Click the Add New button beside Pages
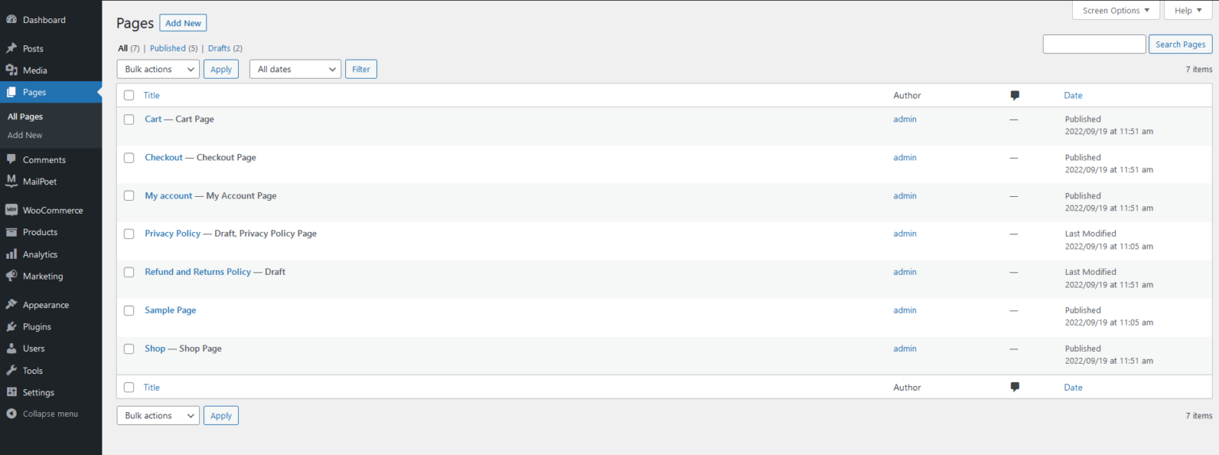The image size is (1219, 455). (x=183, y=23)
